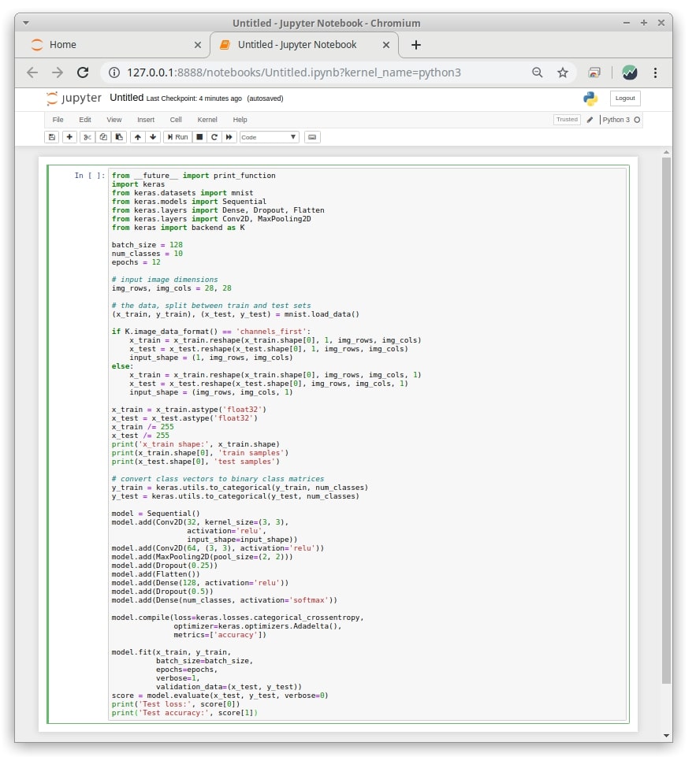The image size is (696, 757).
Task: Move selected cell down with the arrow icon
Action: coord(153,137)
